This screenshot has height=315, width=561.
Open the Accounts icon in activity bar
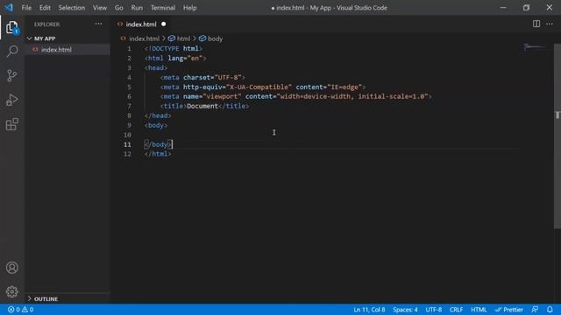click(x=11, y=268)
